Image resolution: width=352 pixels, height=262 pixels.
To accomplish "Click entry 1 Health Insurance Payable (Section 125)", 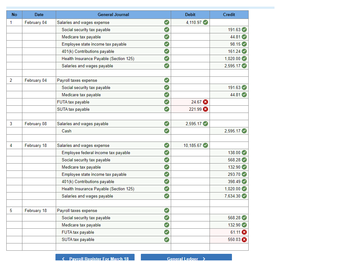I will (x=98, y=59).
